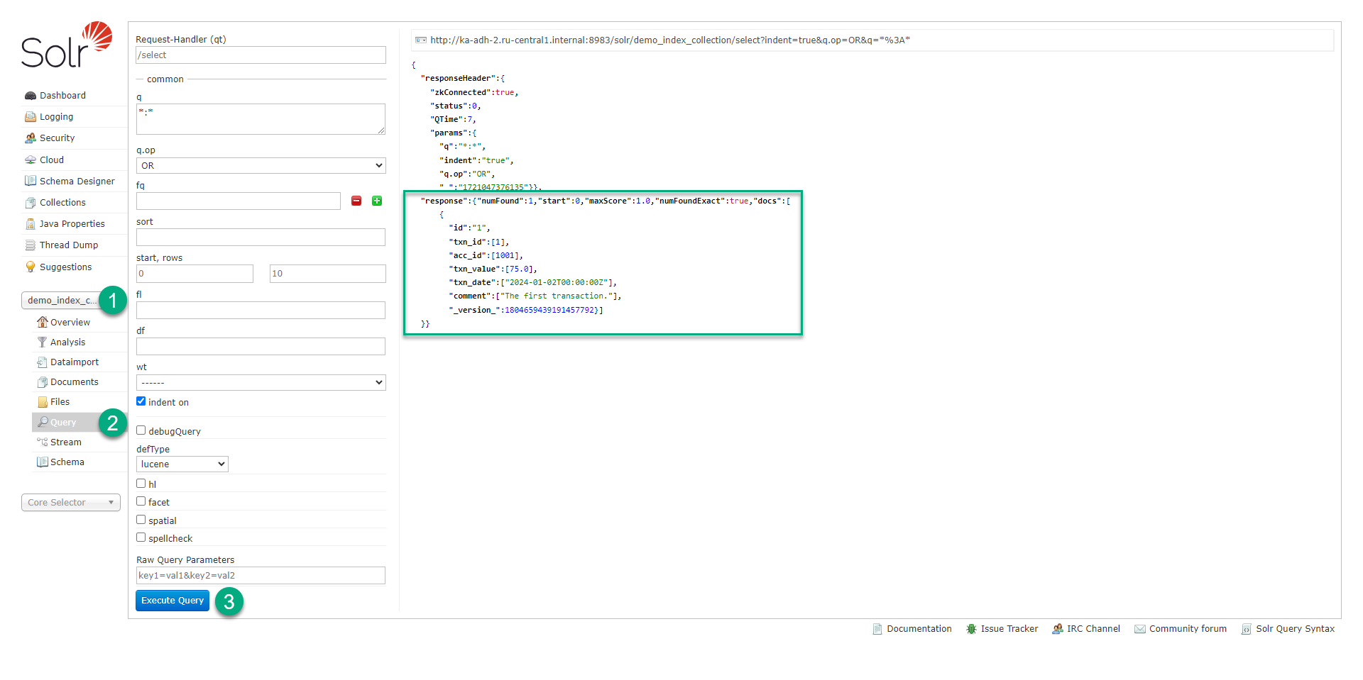Enable the spatial checkbox

[141, 520]
